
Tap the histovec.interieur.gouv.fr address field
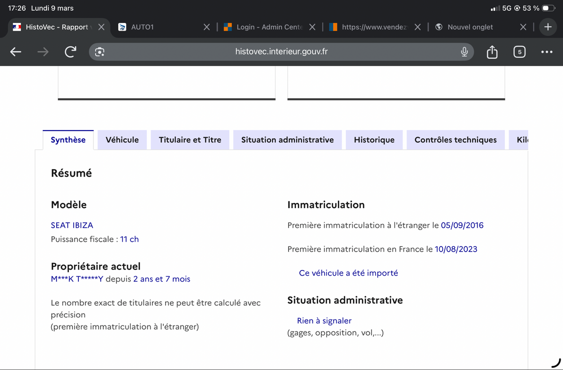(x=281, y=52)
